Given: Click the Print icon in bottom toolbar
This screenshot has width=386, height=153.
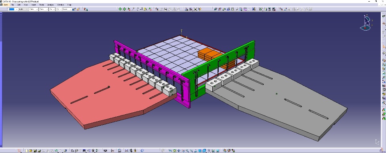Looking at the screenshot, I should [39, 151].
